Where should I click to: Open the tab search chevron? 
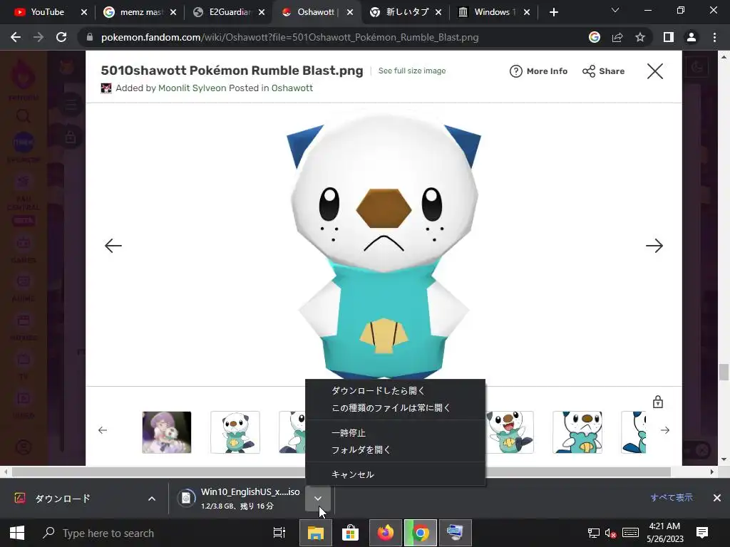point(615,10)
